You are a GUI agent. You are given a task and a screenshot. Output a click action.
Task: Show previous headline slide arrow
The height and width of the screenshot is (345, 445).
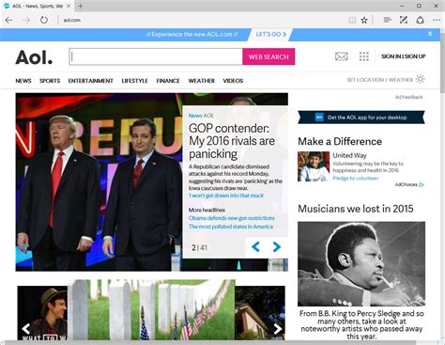click(x=255, y=247)
